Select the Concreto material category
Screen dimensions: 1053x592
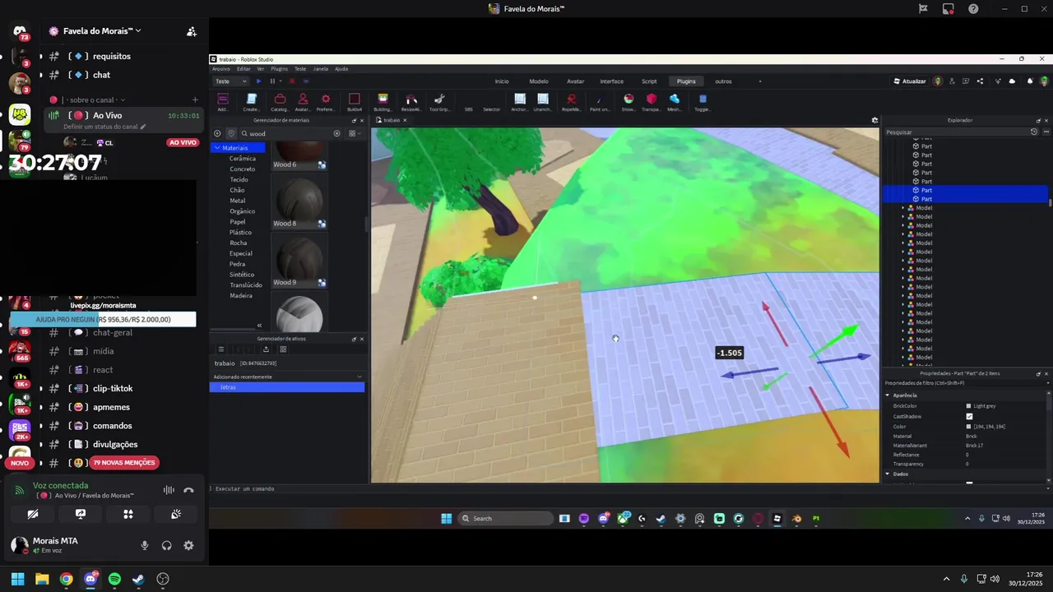point(243,169)
